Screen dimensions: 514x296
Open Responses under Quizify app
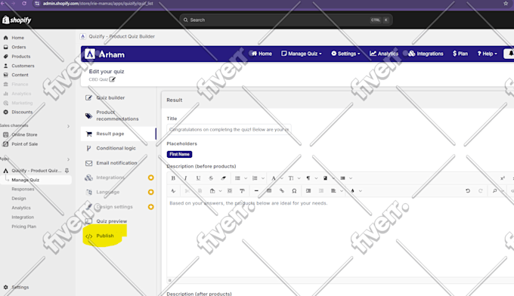tap(23, 189)
